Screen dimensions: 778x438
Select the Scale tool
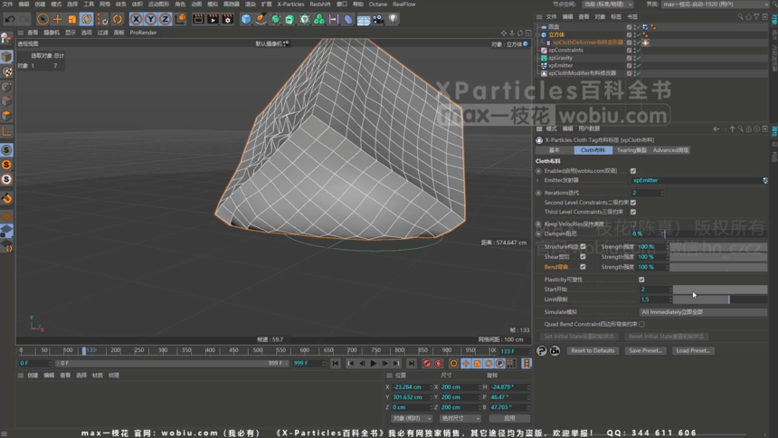[72, 19]
